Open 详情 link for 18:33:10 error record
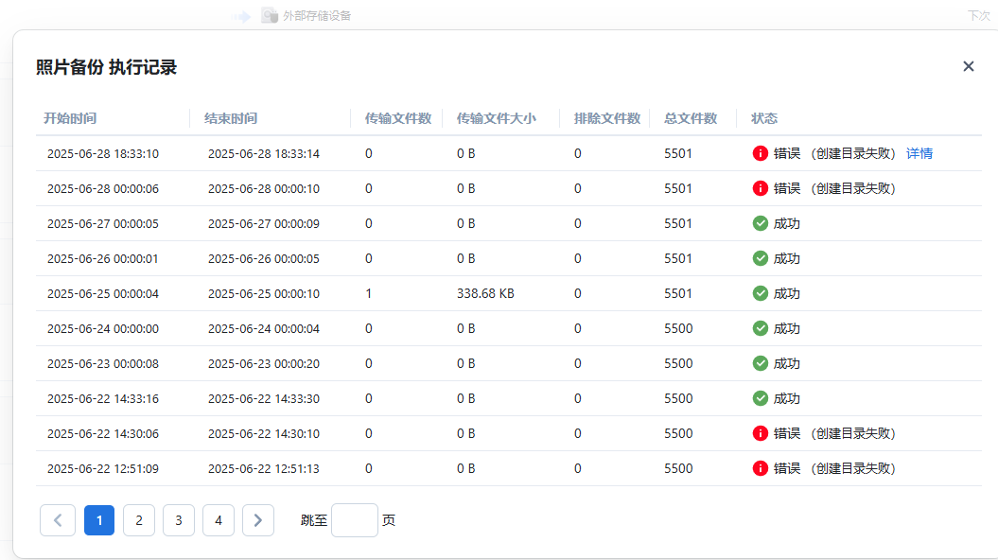 (x=919, y=153)
